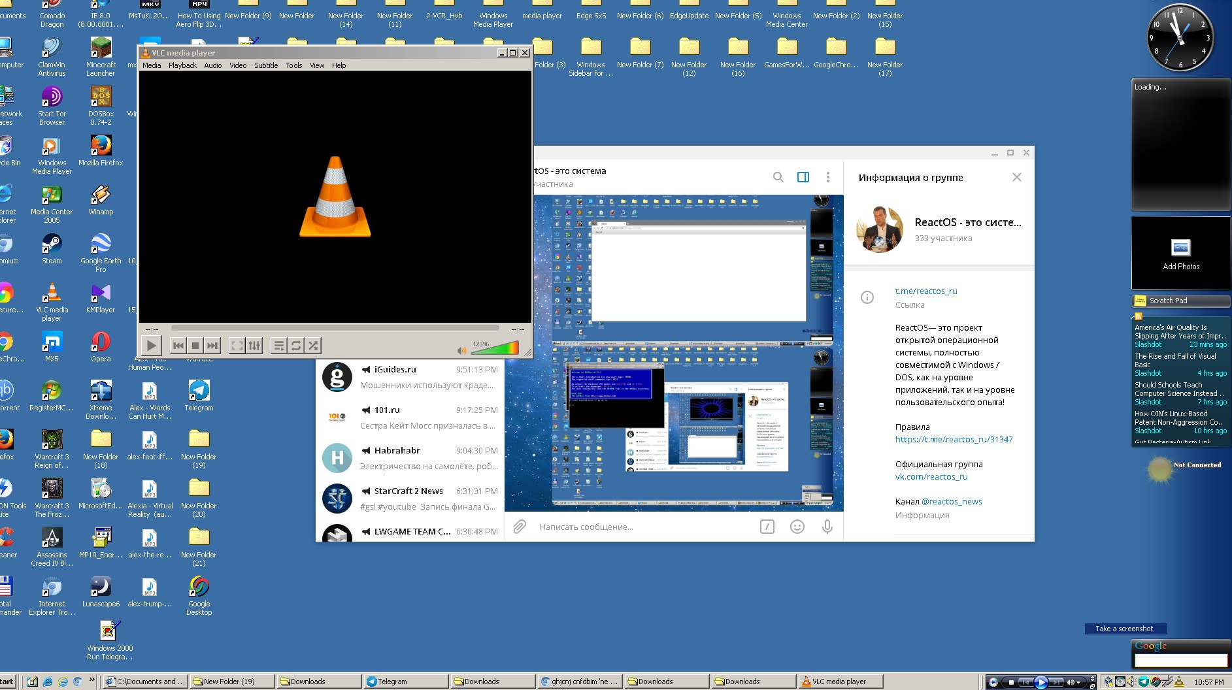Click the Telegram chat search icon

(778, 177)
